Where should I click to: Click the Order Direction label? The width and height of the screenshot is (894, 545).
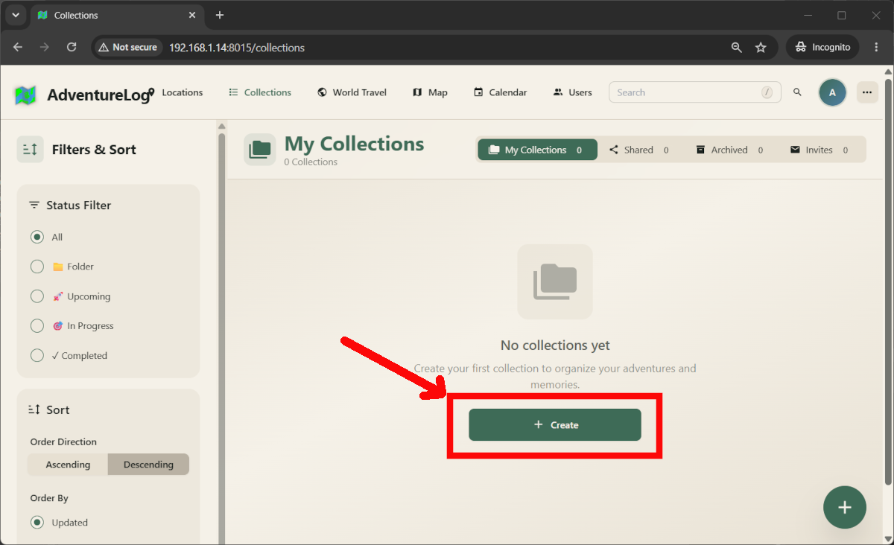(x=63, y=442)
